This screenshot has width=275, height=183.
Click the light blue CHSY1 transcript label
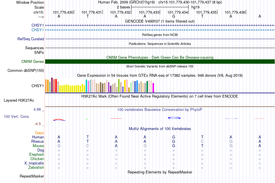pyautogui.click(x=38, y=30)
